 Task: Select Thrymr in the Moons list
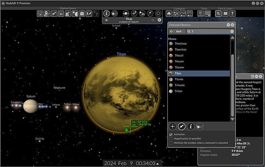click(x=199, y=61)
